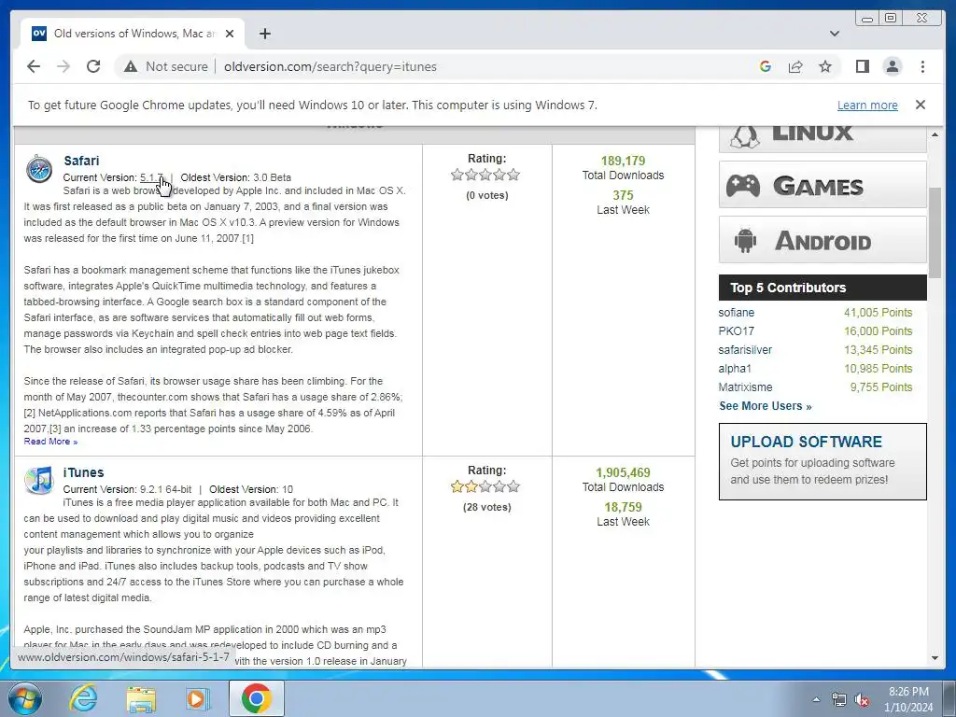Click Safari's 189,179 total downloads figure

pos(623,161)
